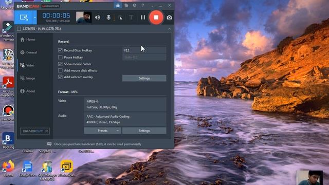Click the text overlay T icon
Viewport: 329px width, 185px height.
(131, 17)
